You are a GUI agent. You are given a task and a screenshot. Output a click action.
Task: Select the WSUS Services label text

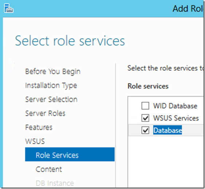176,118
